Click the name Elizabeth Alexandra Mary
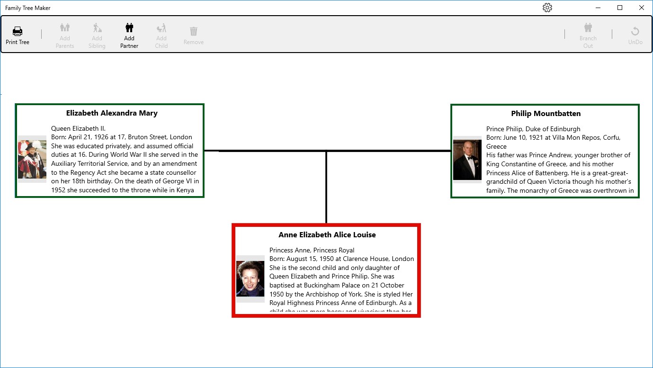Viewport: 653px width, 368px height. pos(112,113)
